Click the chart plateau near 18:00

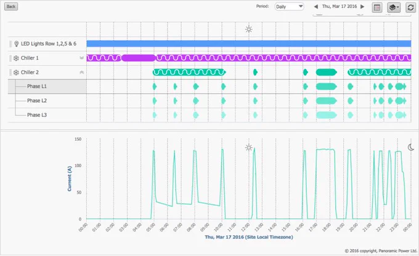tap(325, 149)
